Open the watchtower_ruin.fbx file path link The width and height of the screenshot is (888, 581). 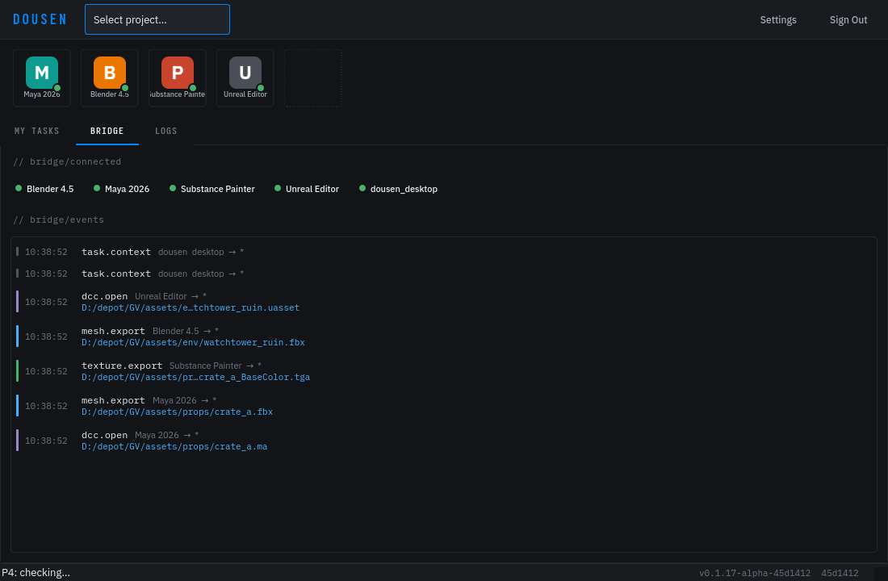coord(193,342)
